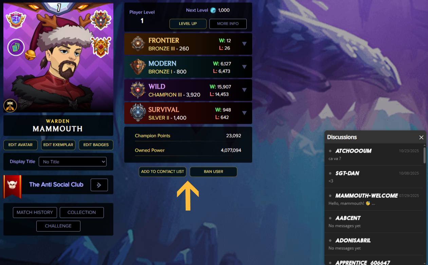Click ADD TO CONTACT LIST button

point(163,172)
